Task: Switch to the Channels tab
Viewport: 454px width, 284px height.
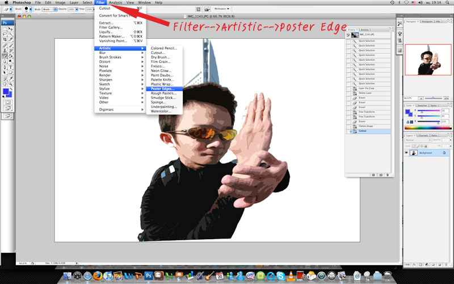Action: [423, 135]
